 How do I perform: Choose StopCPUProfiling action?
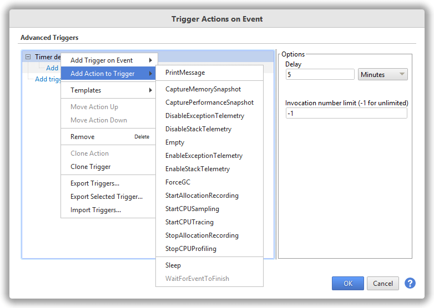210,248
